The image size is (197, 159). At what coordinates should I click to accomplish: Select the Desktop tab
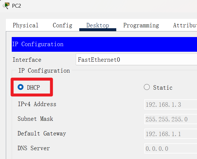coord(98,25)
